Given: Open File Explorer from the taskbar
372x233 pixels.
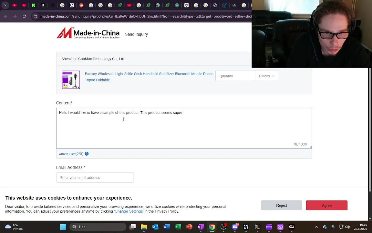Looking at the screenshot, I should click(144, 227).
